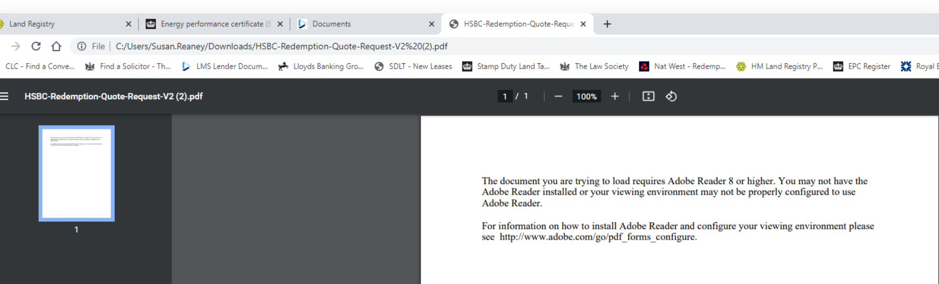The image size is (939, 284).
Task: Zoom in on the PDF
Action: pos(615,96)
